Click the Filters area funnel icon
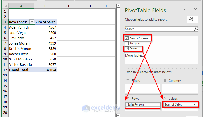The image size is (203, 117). coord(128,80)
